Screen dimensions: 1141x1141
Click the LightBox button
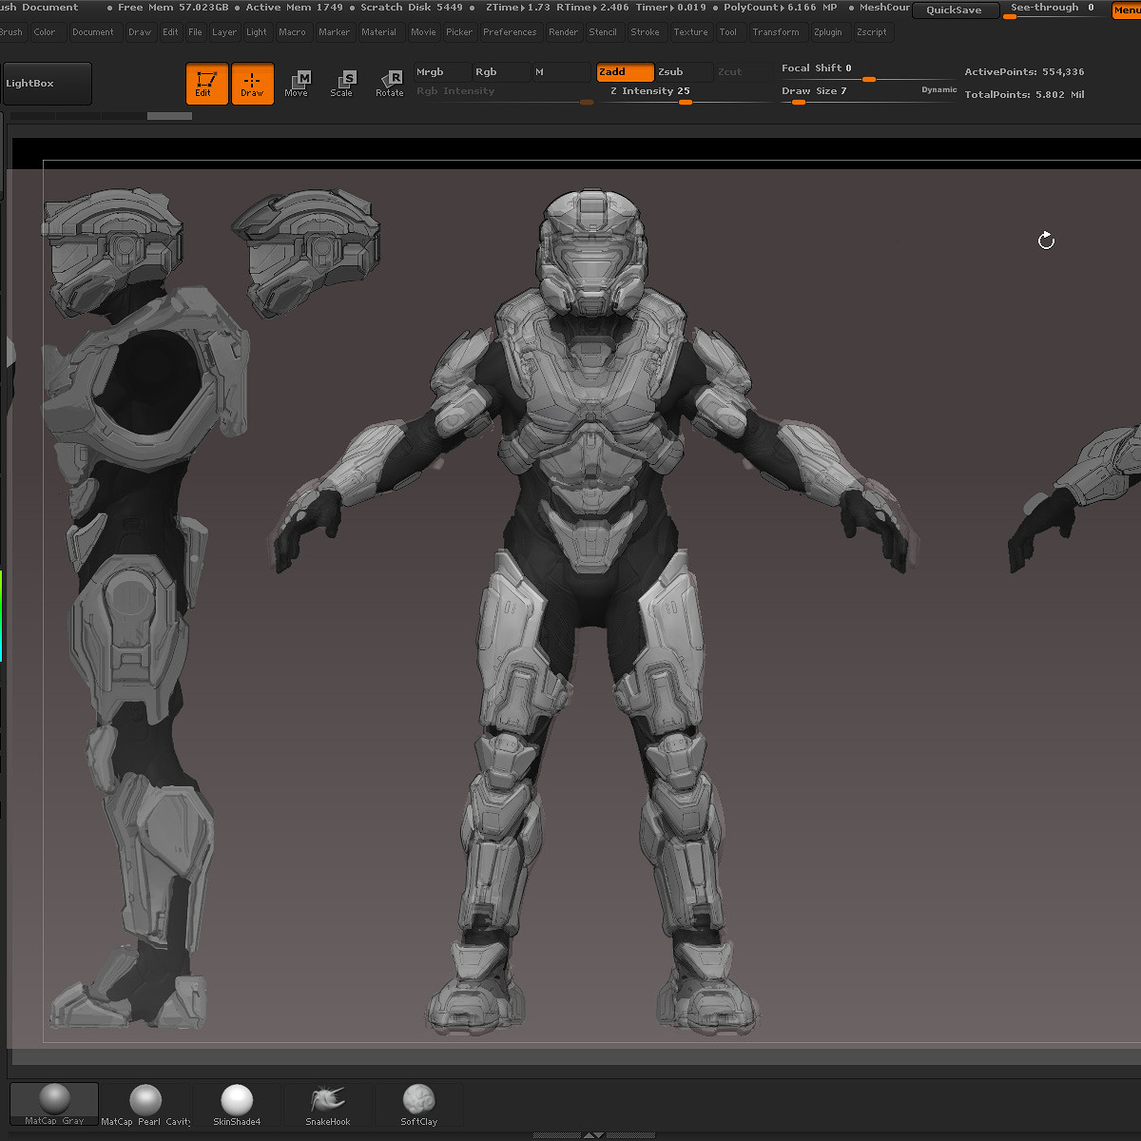tap(48, 84)
